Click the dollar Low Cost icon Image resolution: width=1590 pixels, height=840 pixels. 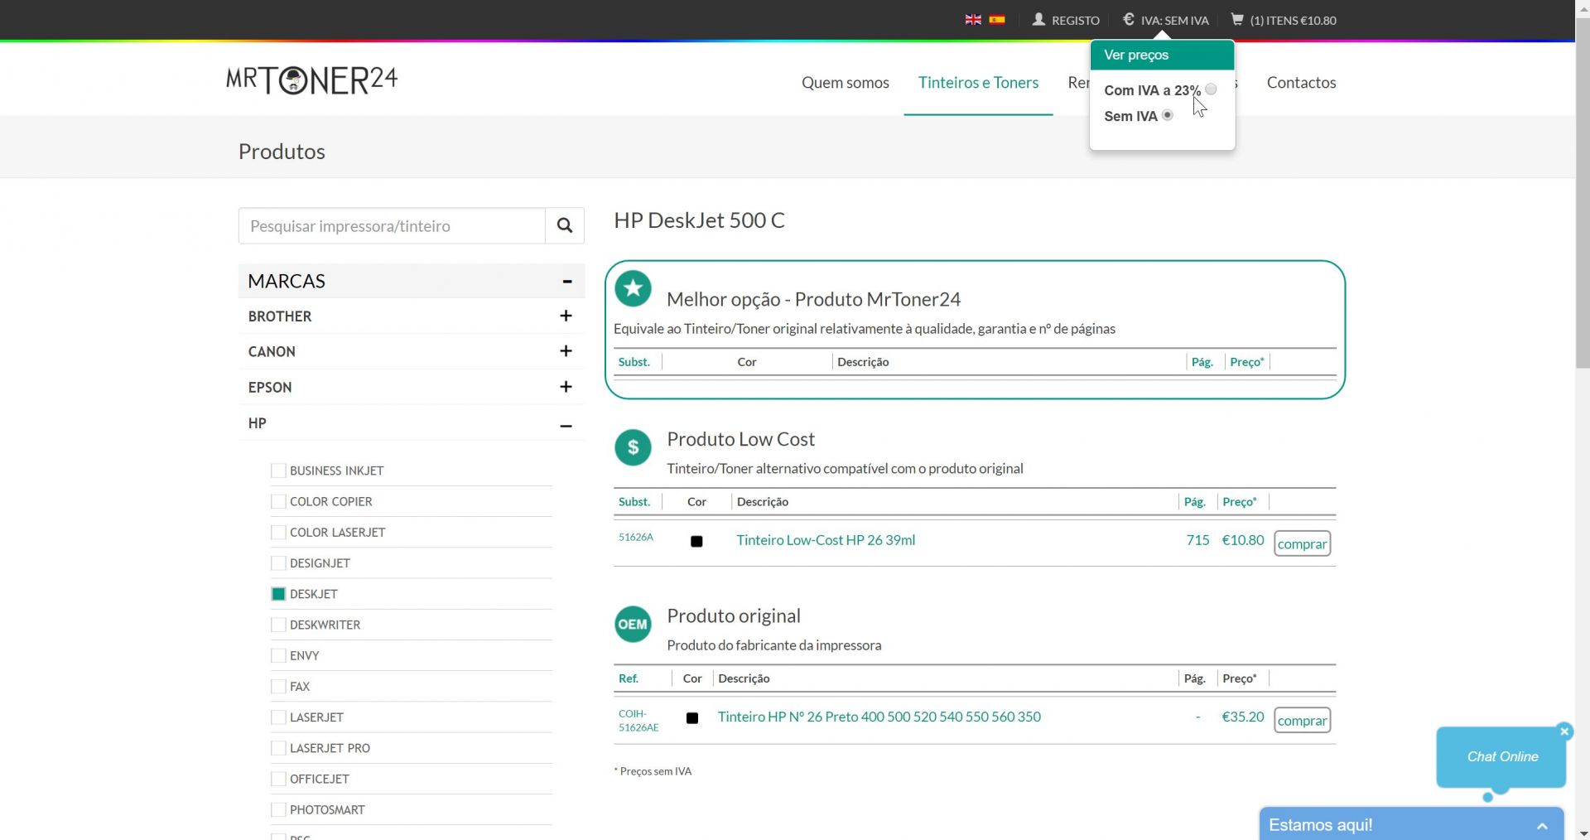pos(633,447)
